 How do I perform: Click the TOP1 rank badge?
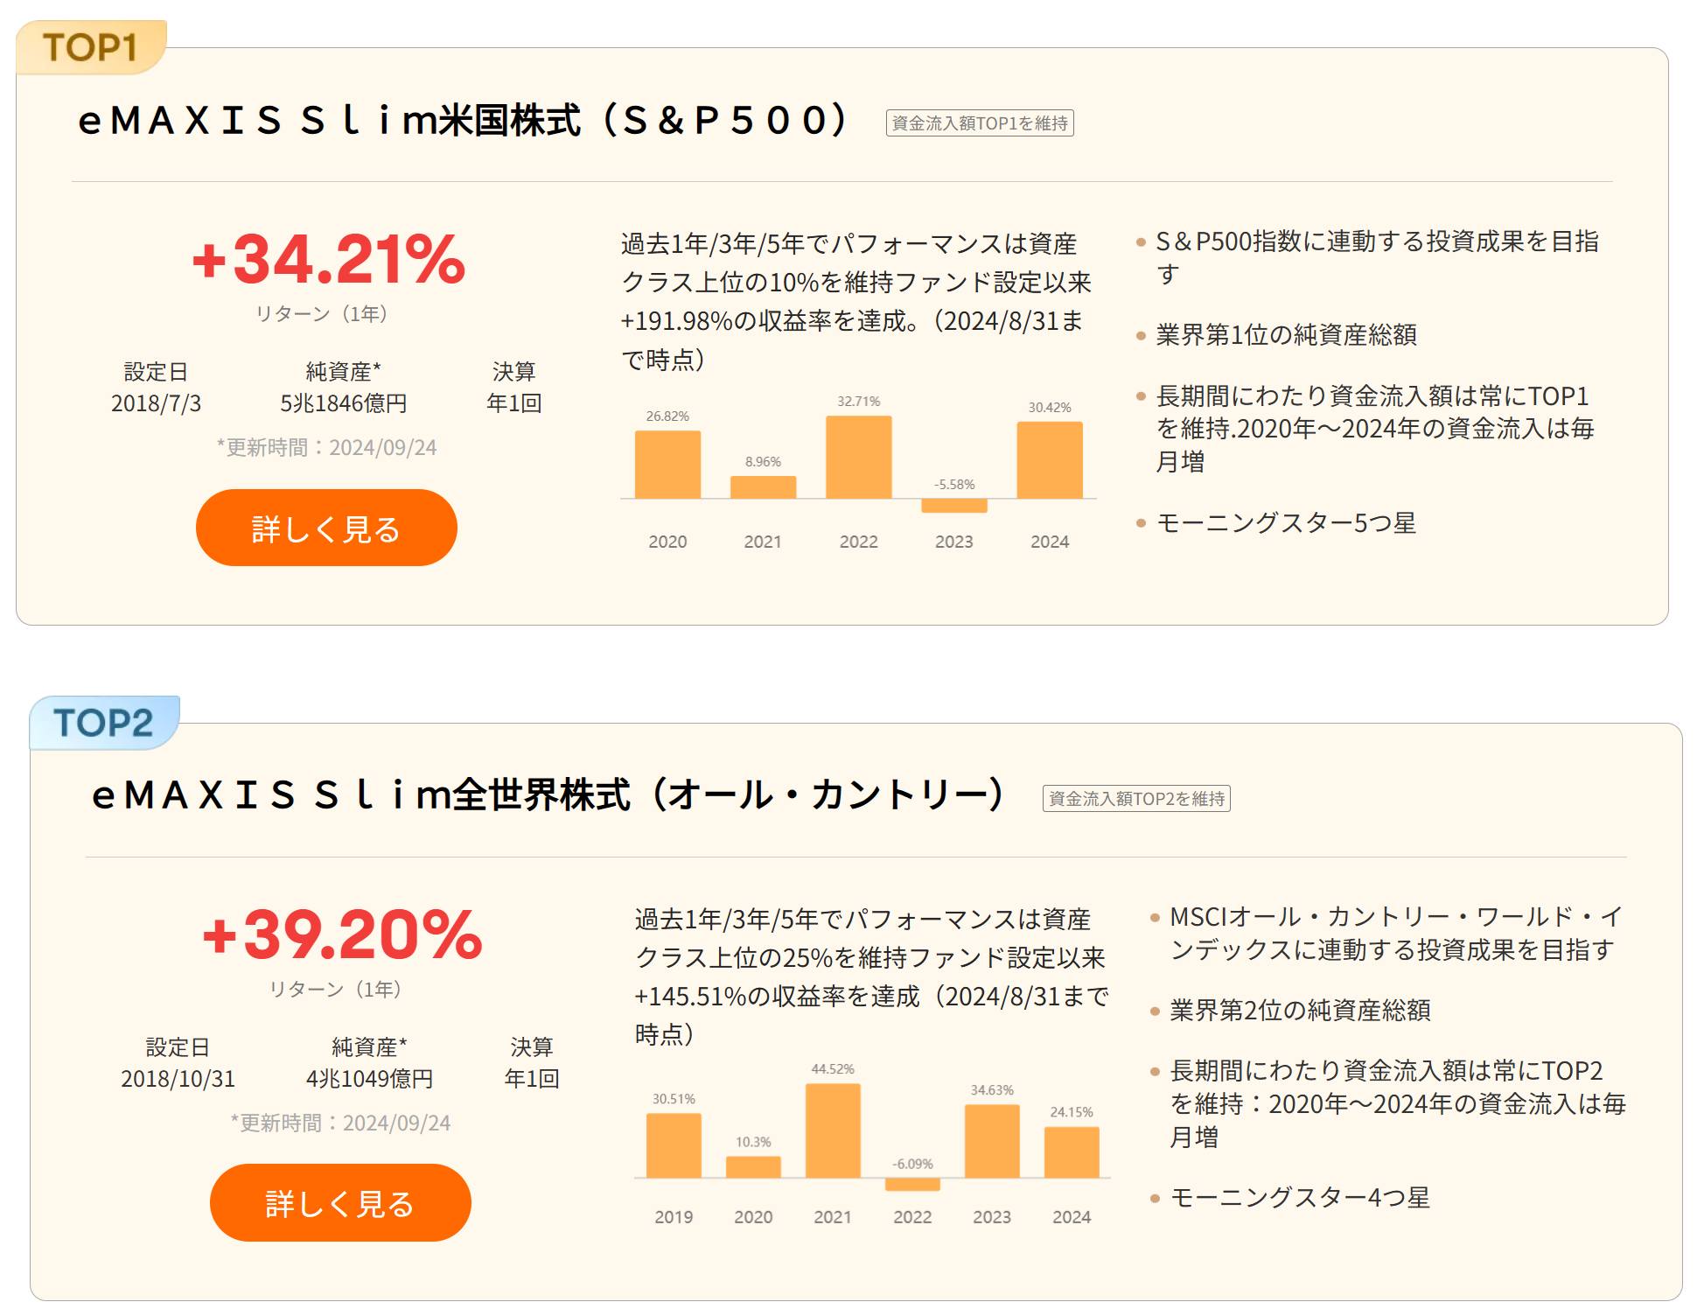pos(90,47)
